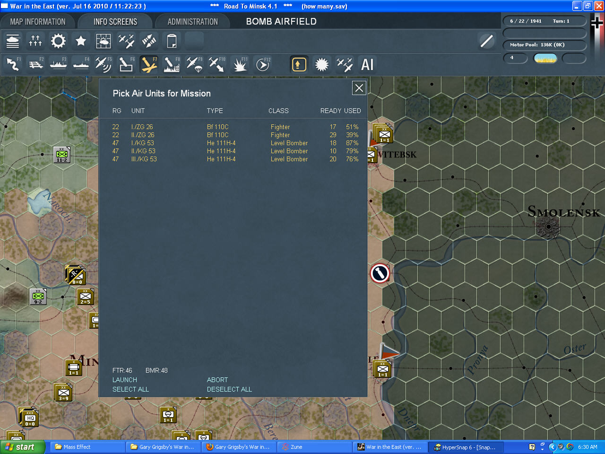Click the star victory screen icon
The width and height of the screenshot is (605, 454).
click(81, 41)
